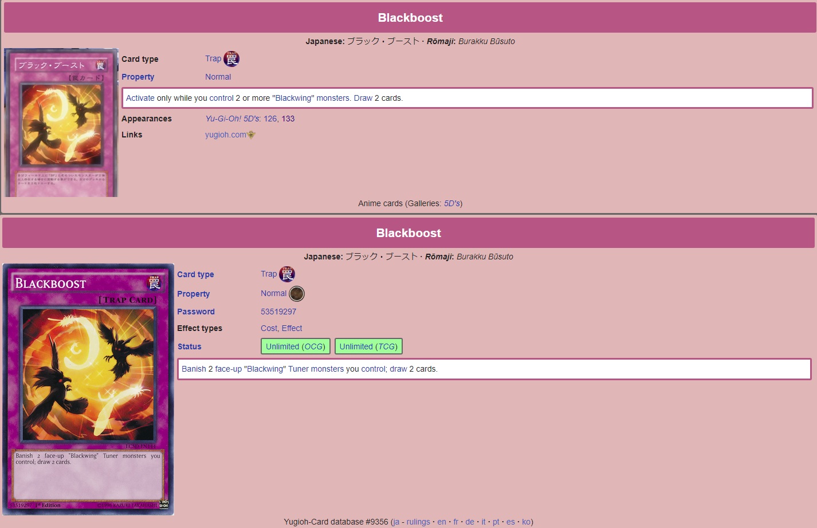The height and width of the screenshot is (528, 817).
Task: Click the Normal property icon
Action: coord(297,294)
